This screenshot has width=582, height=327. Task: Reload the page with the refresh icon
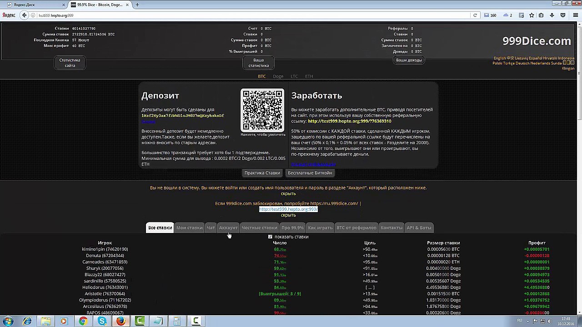point(475,15)
